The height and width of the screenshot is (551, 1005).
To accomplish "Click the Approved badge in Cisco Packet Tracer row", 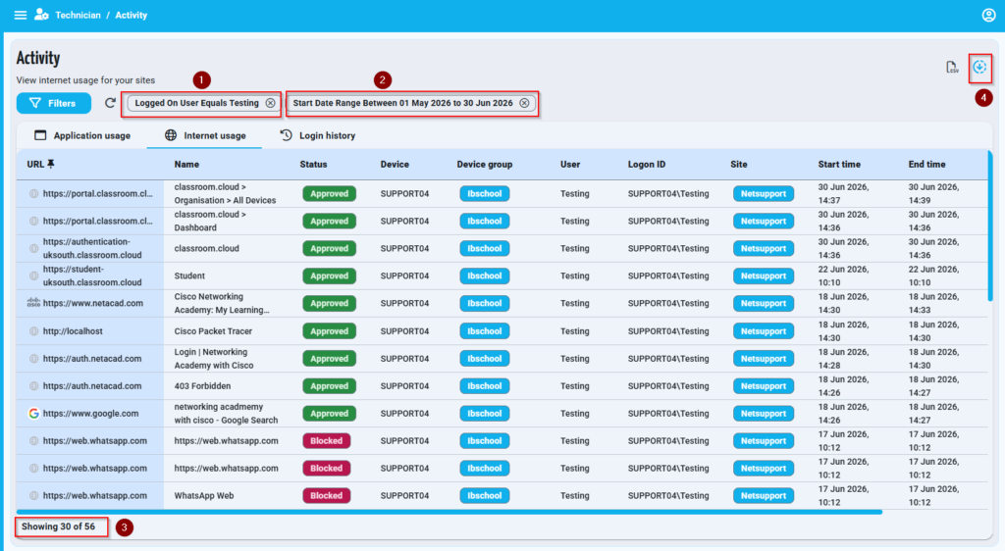I will coord(330,331).
